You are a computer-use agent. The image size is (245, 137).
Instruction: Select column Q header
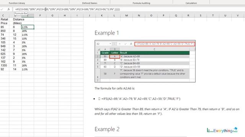pos(176,16)
